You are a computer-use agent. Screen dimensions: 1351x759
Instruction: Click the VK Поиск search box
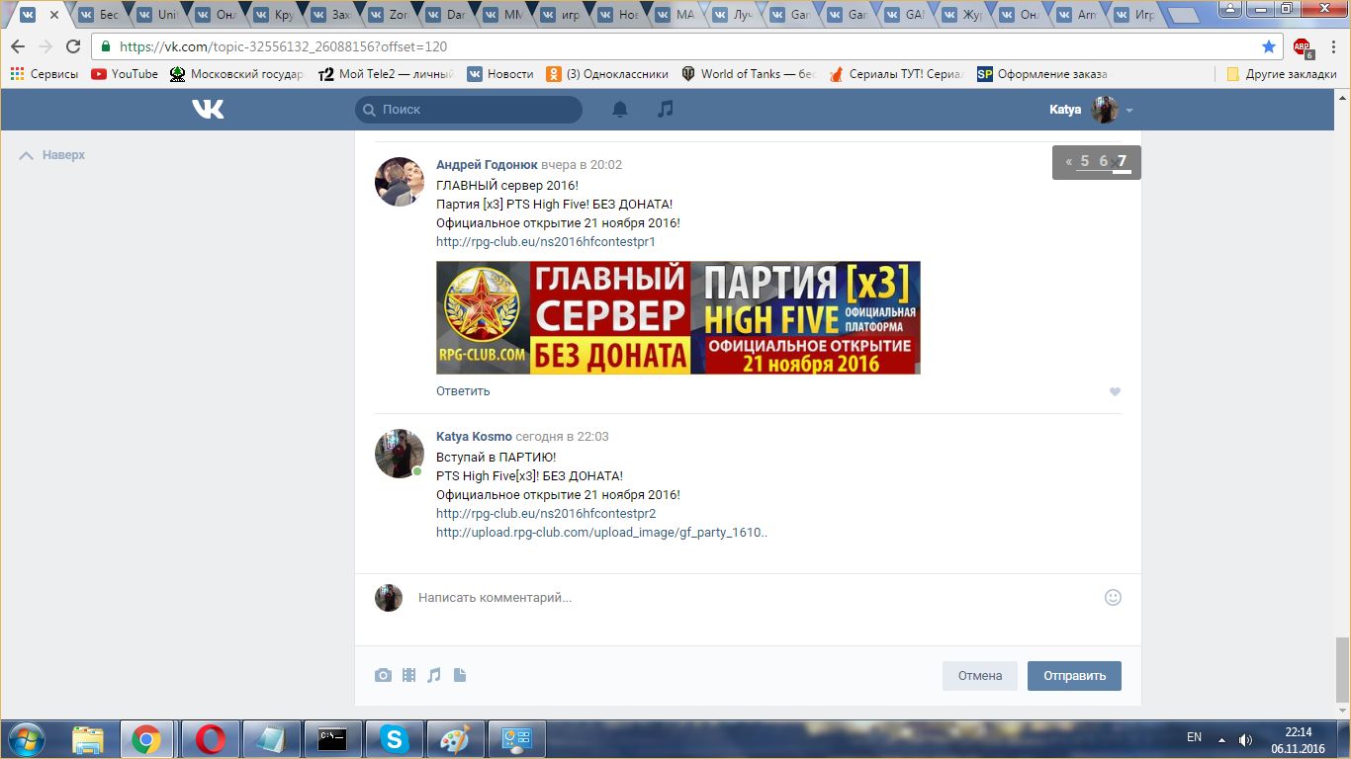(469, 110)
